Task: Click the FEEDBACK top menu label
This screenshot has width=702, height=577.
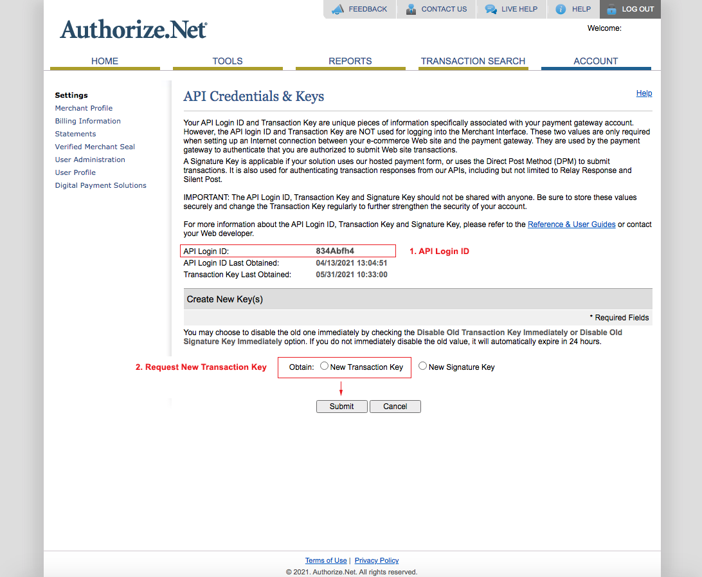Action: (368, 9)
